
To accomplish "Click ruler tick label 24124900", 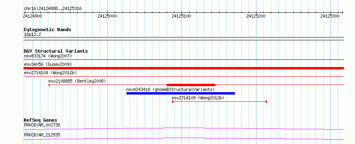I will [x=33, y=16].
